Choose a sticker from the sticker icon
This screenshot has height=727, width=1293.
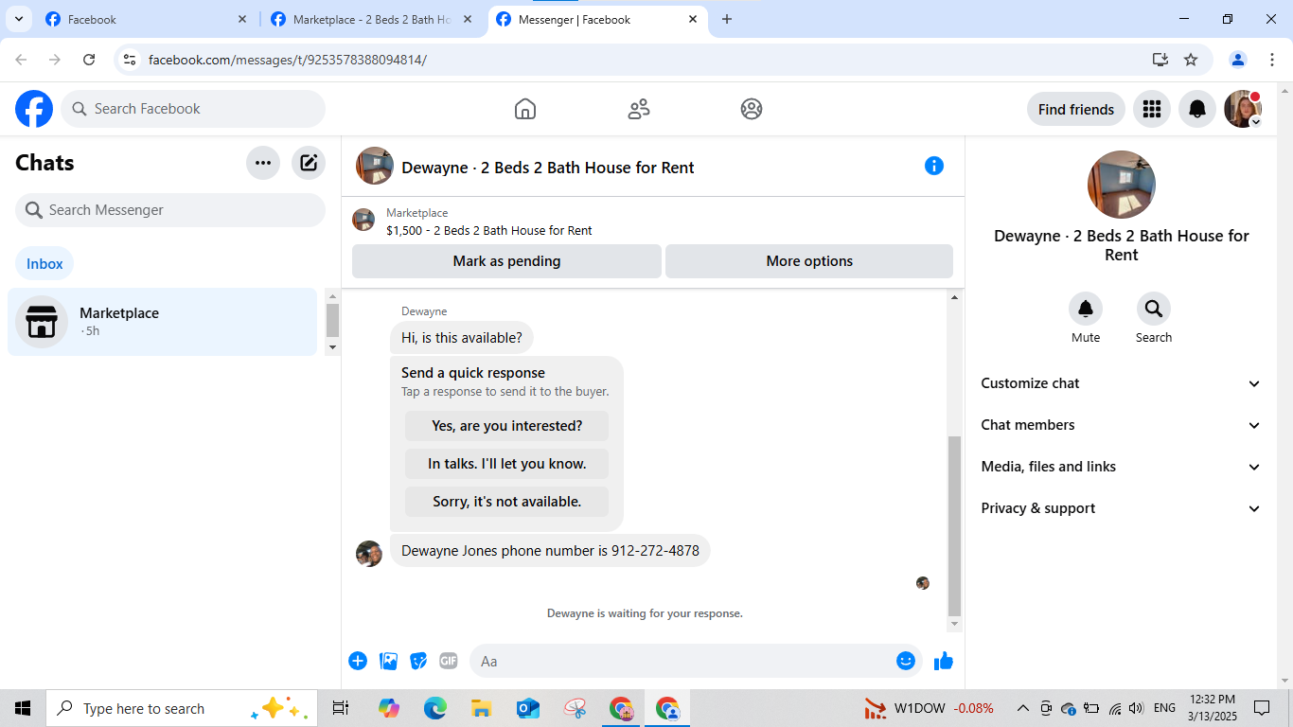tap(418, 661)
